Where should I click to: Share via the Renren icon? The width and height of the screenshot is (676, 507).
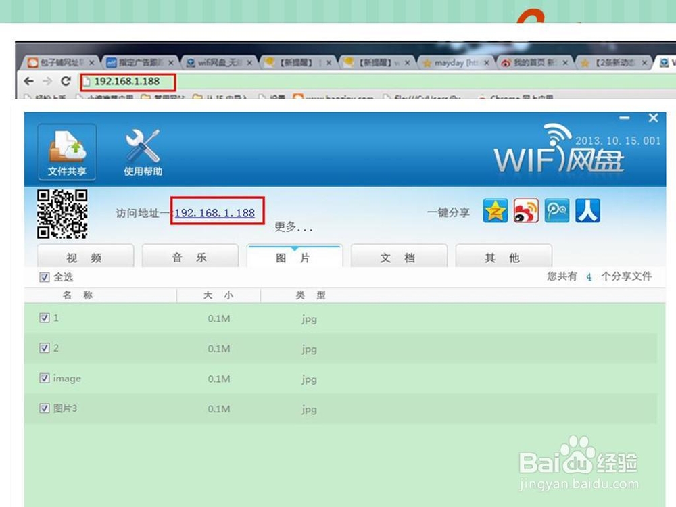587,211
